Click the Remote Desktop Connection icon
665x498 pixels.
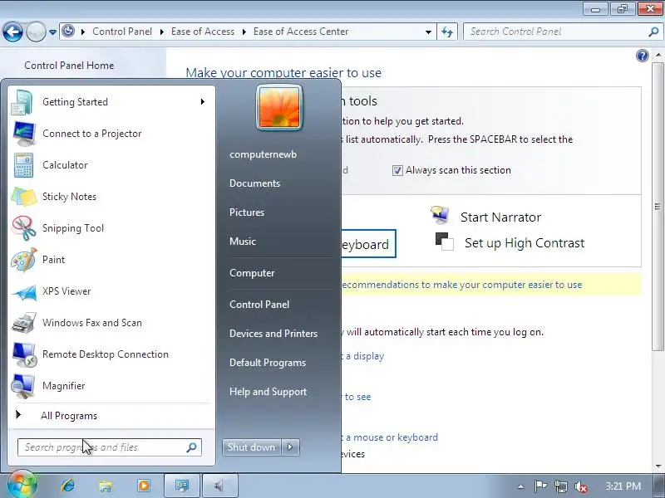pos(24,354)
